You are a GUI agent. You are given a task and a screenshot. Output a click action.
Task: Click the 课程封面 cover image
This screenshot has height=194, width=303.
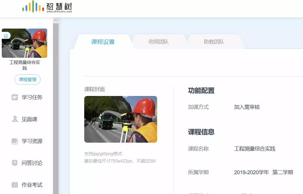(x=120, y=119)
